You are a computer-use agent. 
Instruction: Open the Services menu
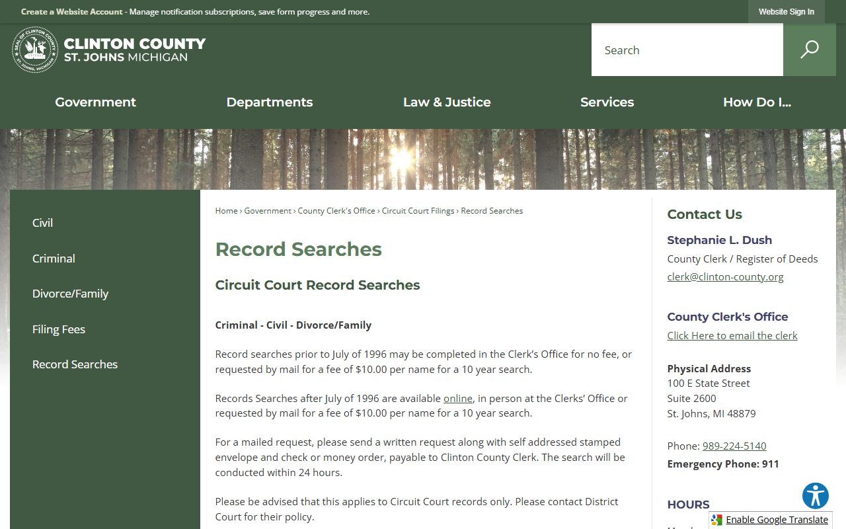(x=607, y=102)
